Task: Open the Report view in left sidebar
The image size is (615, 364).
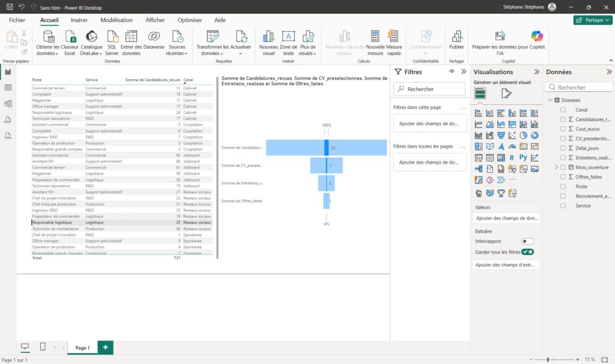Action: [8, 72]
